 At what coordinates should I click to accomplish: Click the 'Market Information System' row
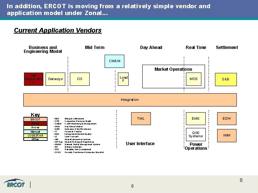pyautogui.click(x=72, y=139)
